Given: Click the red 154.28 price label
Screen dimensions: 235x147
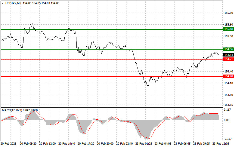Looking at the screenshot, I should point(228,76).
